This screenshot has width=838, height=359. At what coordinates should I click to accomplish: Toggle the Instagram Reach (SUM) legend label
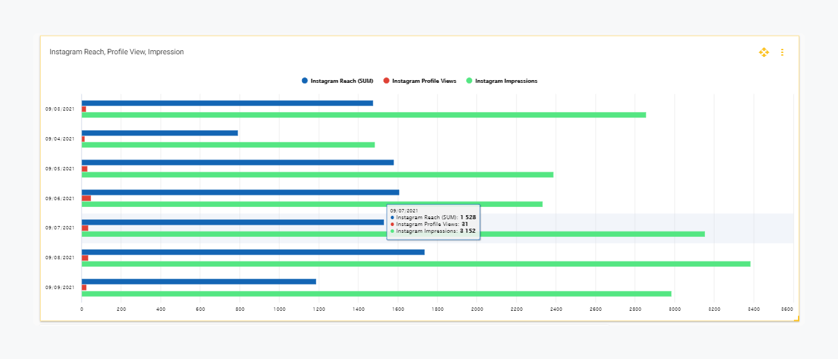[x=342, y=81]
